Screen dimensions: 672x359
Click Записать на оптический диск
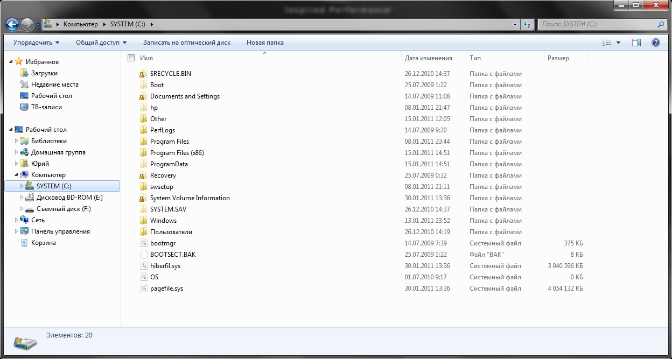click(187, 43)
